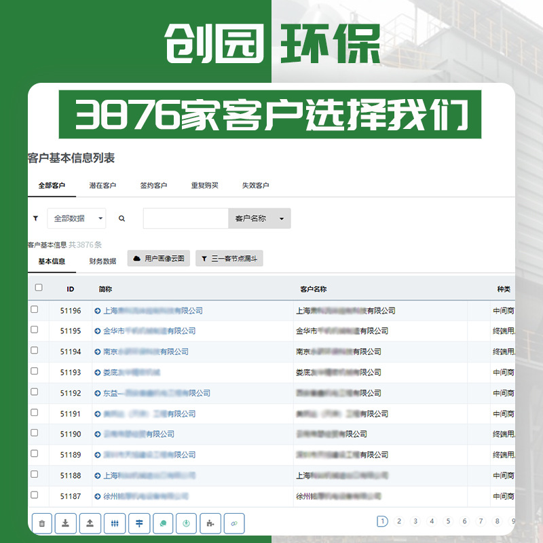Viewport: 543px width, 543px height.
Task: Click the download arrow icon button
Action: coord(66,523)
